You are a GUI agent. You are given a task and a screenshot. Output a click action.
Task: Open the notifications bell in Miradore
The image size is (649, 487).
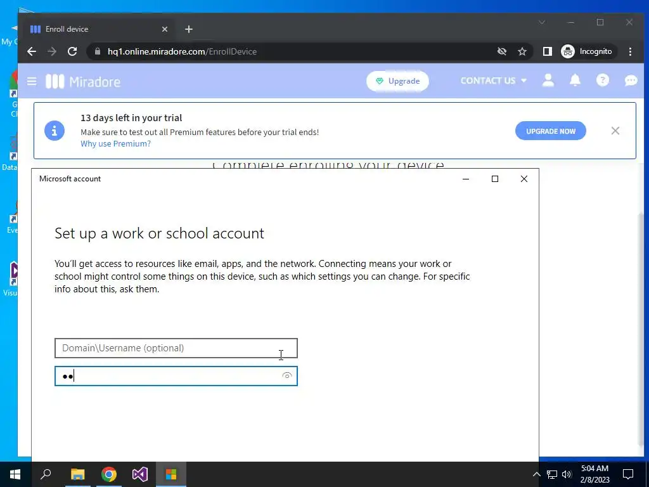(575, 81)
